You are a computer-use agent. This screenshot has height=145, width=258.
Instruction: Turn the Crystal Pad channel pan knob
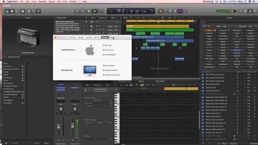tap(61, 109)
